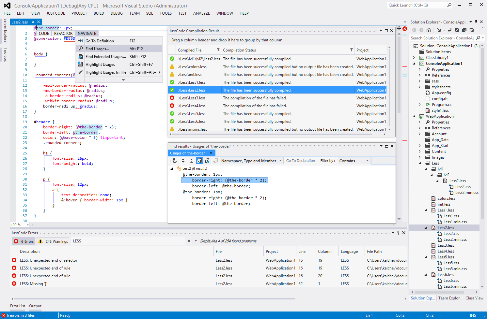The width and height of the screenshot is (487, 319).
Task: Toggle Show All Files in Solution Explorer
Action: point(471,30)
